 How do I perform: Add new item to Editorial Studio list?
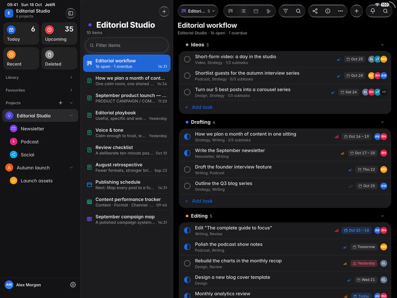pos(164,11)
